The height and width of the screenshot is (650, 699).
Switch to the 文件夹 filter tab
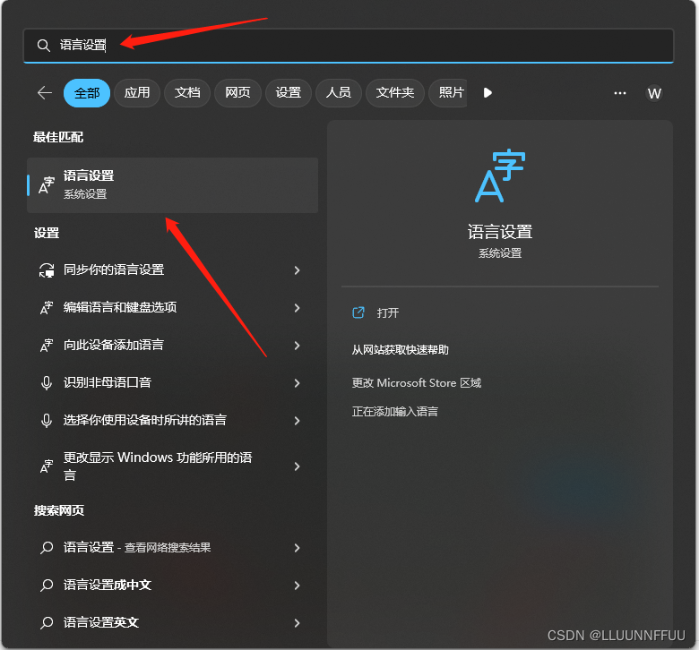[395, 93]
